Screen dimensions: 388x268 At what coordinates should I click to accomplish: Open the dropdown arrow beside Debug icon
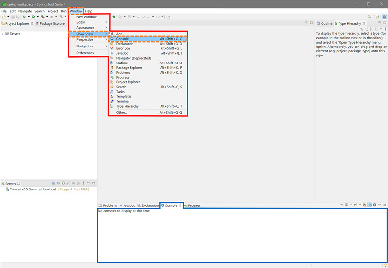[29, 17]
